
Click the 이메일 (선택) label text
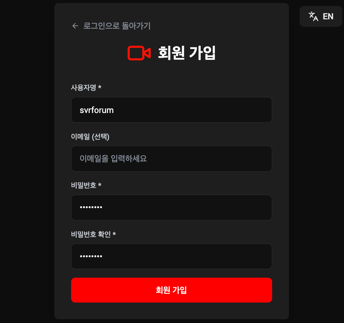[x=90, y=137]
